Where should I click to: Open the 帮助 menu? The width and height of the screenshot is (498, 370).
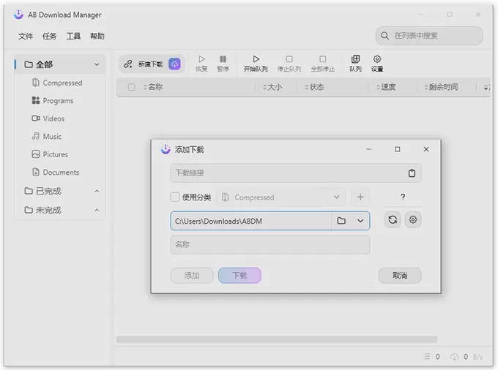point(97,36)
